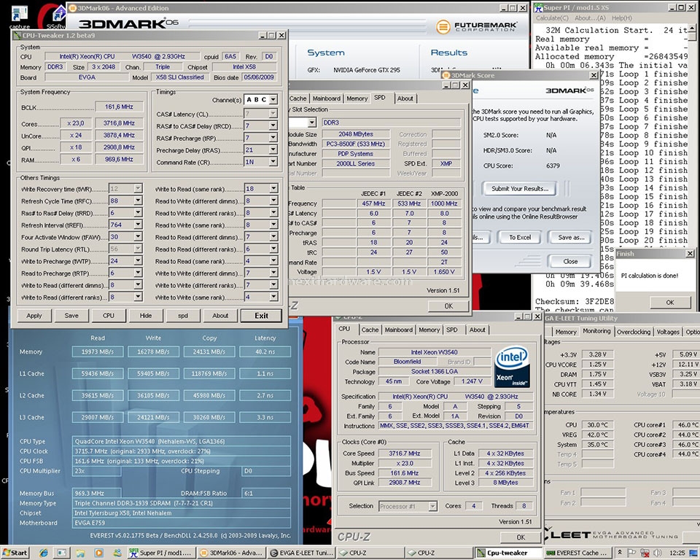Open Help(H) menu in Super PI

coord(622,17)
